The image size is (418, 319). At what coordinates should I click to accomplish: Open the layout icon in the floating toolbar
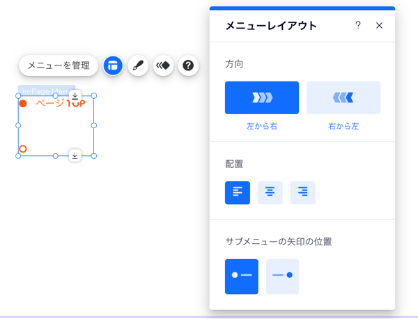113,65
